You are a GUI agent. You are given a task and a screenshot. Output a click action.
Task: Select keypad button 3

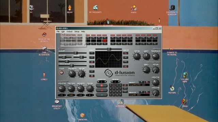point(120,85)
